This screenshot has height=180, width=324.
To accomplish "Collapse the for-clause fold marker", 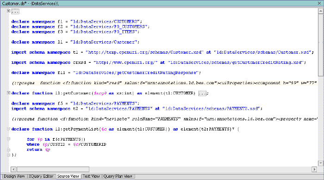I will click(x=8, y=139).
